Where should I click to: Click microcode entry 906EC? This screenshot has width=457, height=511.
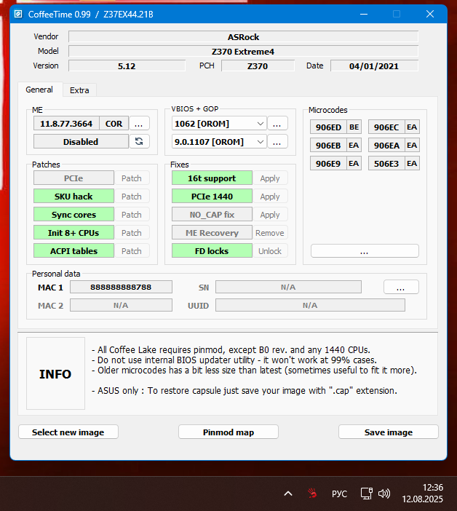[x=386, y=127]
